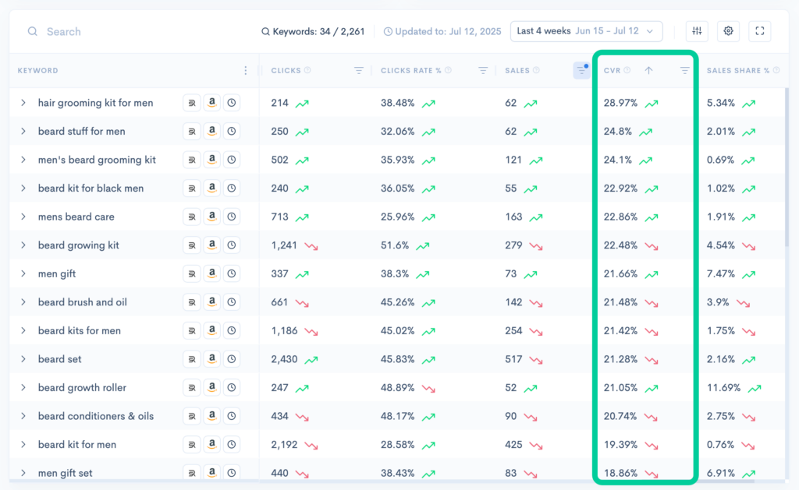This screenshot has height=490, width=799.
Task: Show help for the CVR column
Action: [x=627, y=70]
